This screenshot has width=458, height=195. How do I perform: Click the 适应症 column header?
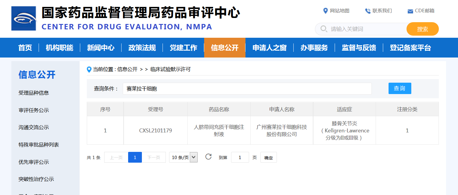click(x=345, y=109)
